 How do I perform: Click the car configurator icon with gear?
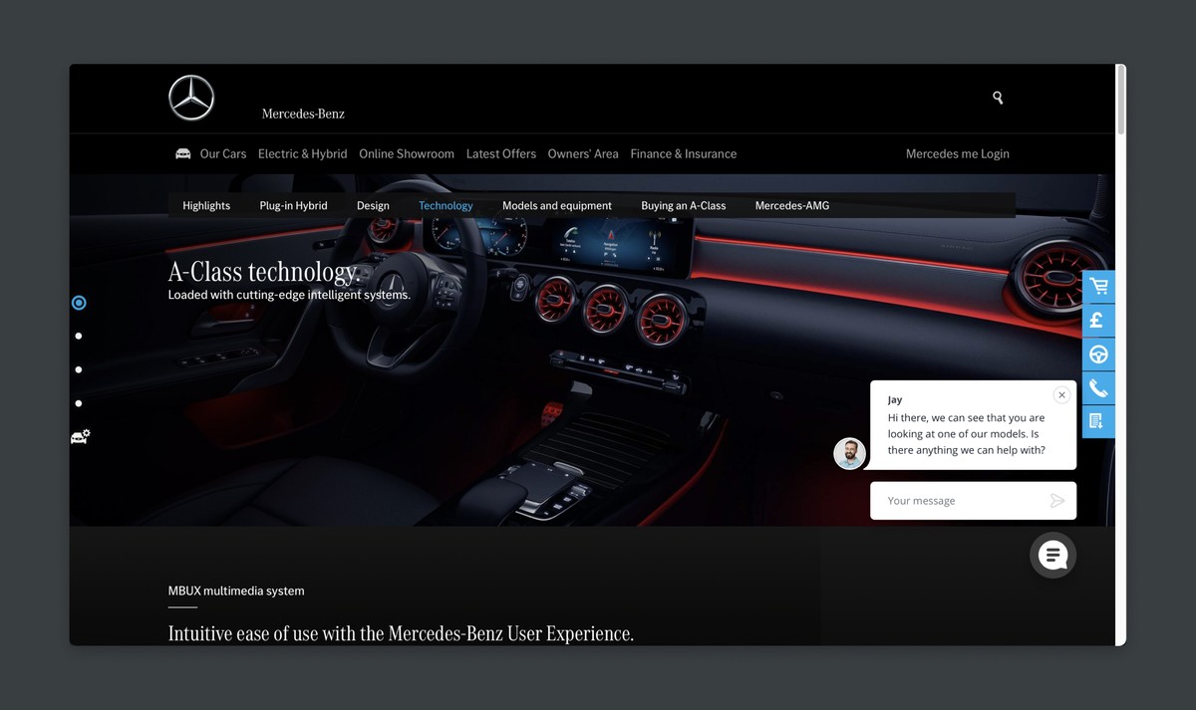click(x=80, y=436)
